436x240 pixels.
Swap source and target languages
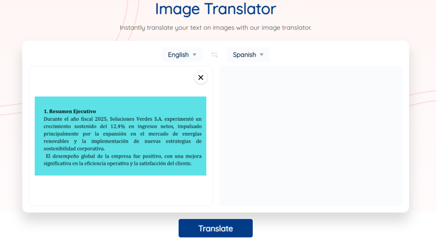[214, 55]
